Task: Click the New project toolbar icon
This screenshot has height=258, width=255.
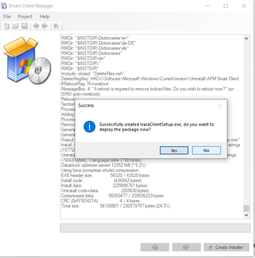Action: click(7, 26)
